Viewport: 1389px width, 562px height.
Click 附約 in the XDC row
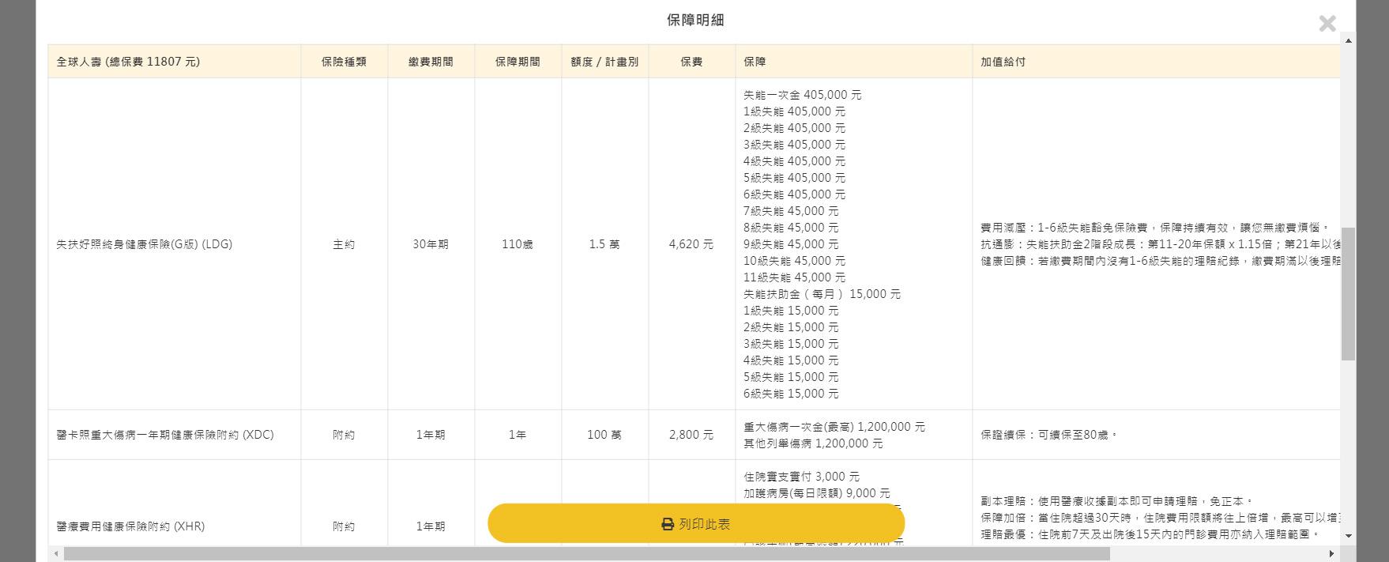[344, 435]
